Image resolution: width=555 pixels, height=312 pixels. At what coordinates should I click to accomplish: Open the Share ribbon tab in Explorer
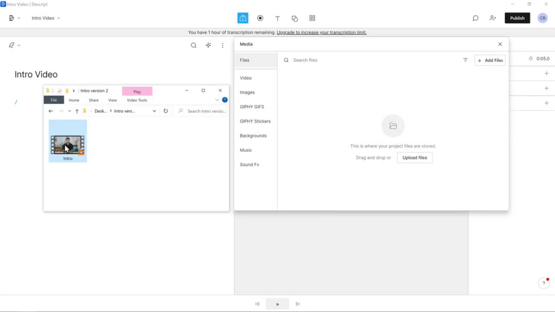click(x=94, y=100)
